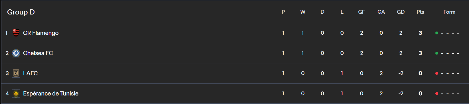Click the GF column header
The image size is (469, 104).
coord(362,12)
